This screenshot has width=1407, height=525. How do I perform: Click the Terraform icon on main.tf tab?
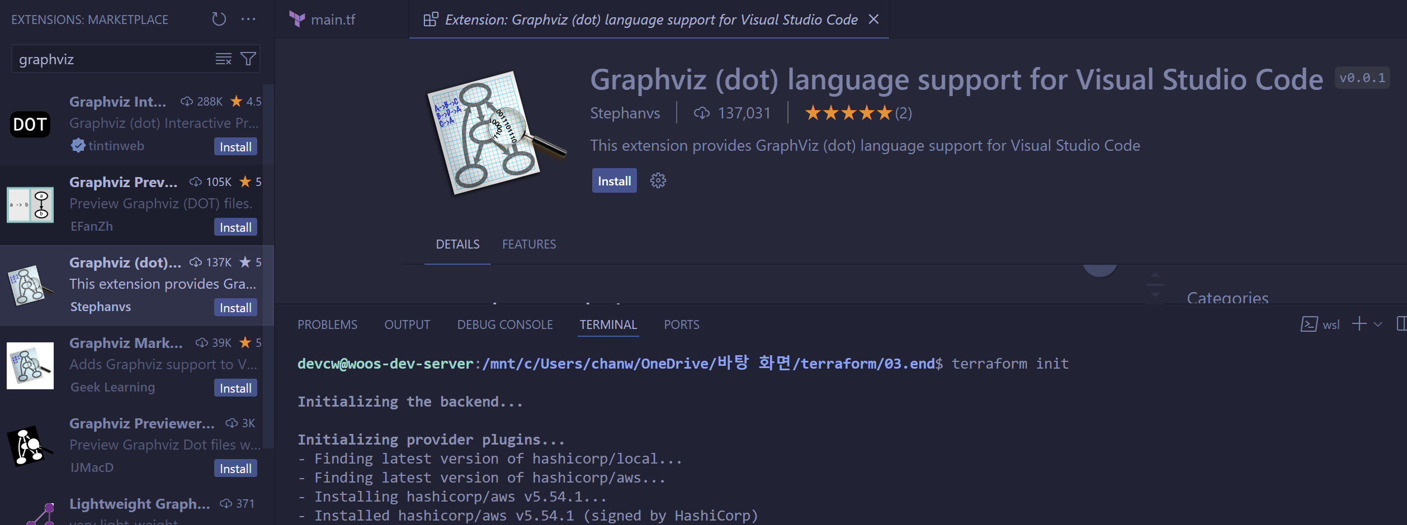(297, 20)
